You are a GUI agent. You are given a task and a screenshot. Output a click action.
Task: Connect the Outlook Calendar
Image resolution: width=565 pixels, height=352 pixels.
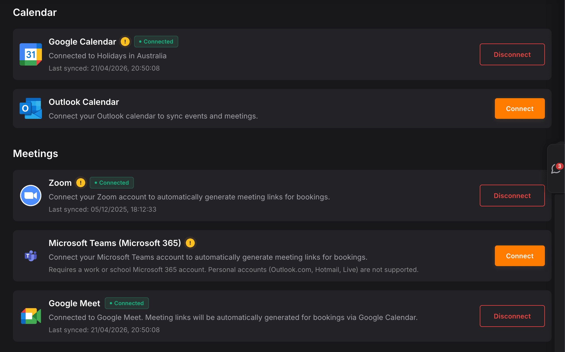(519, 109)
